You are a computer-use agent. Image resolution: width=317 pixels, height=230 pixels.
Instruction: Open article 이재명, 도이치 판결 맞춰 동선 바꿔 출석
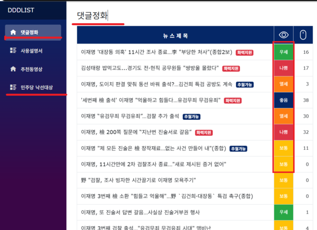[x=156, y=84]
